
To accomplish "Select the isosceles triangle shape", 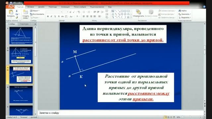I will coord(113,14).
